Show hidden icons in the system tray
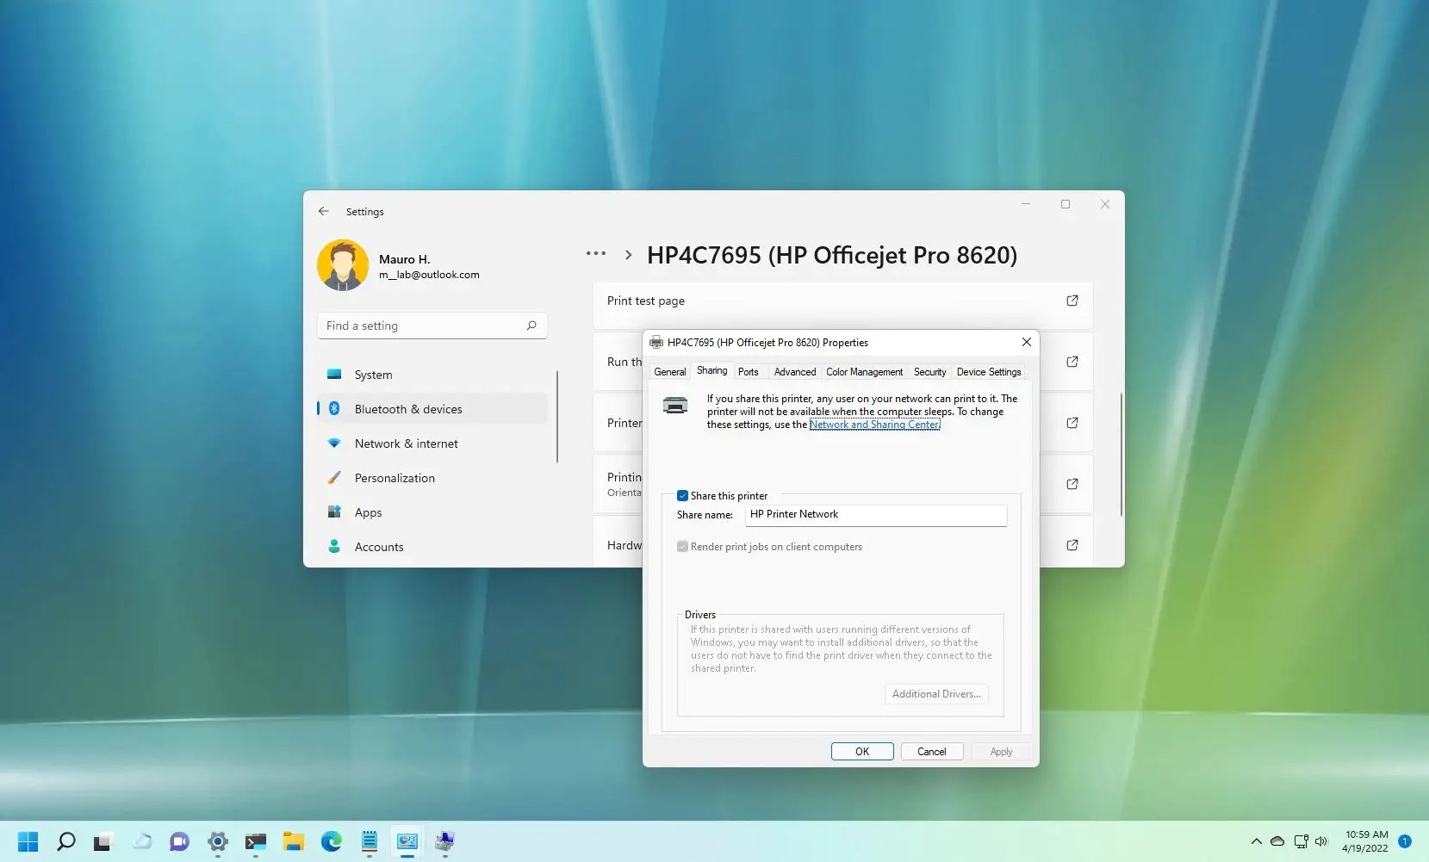This screenshot has width=1429, height=862. pos(1255,842)
